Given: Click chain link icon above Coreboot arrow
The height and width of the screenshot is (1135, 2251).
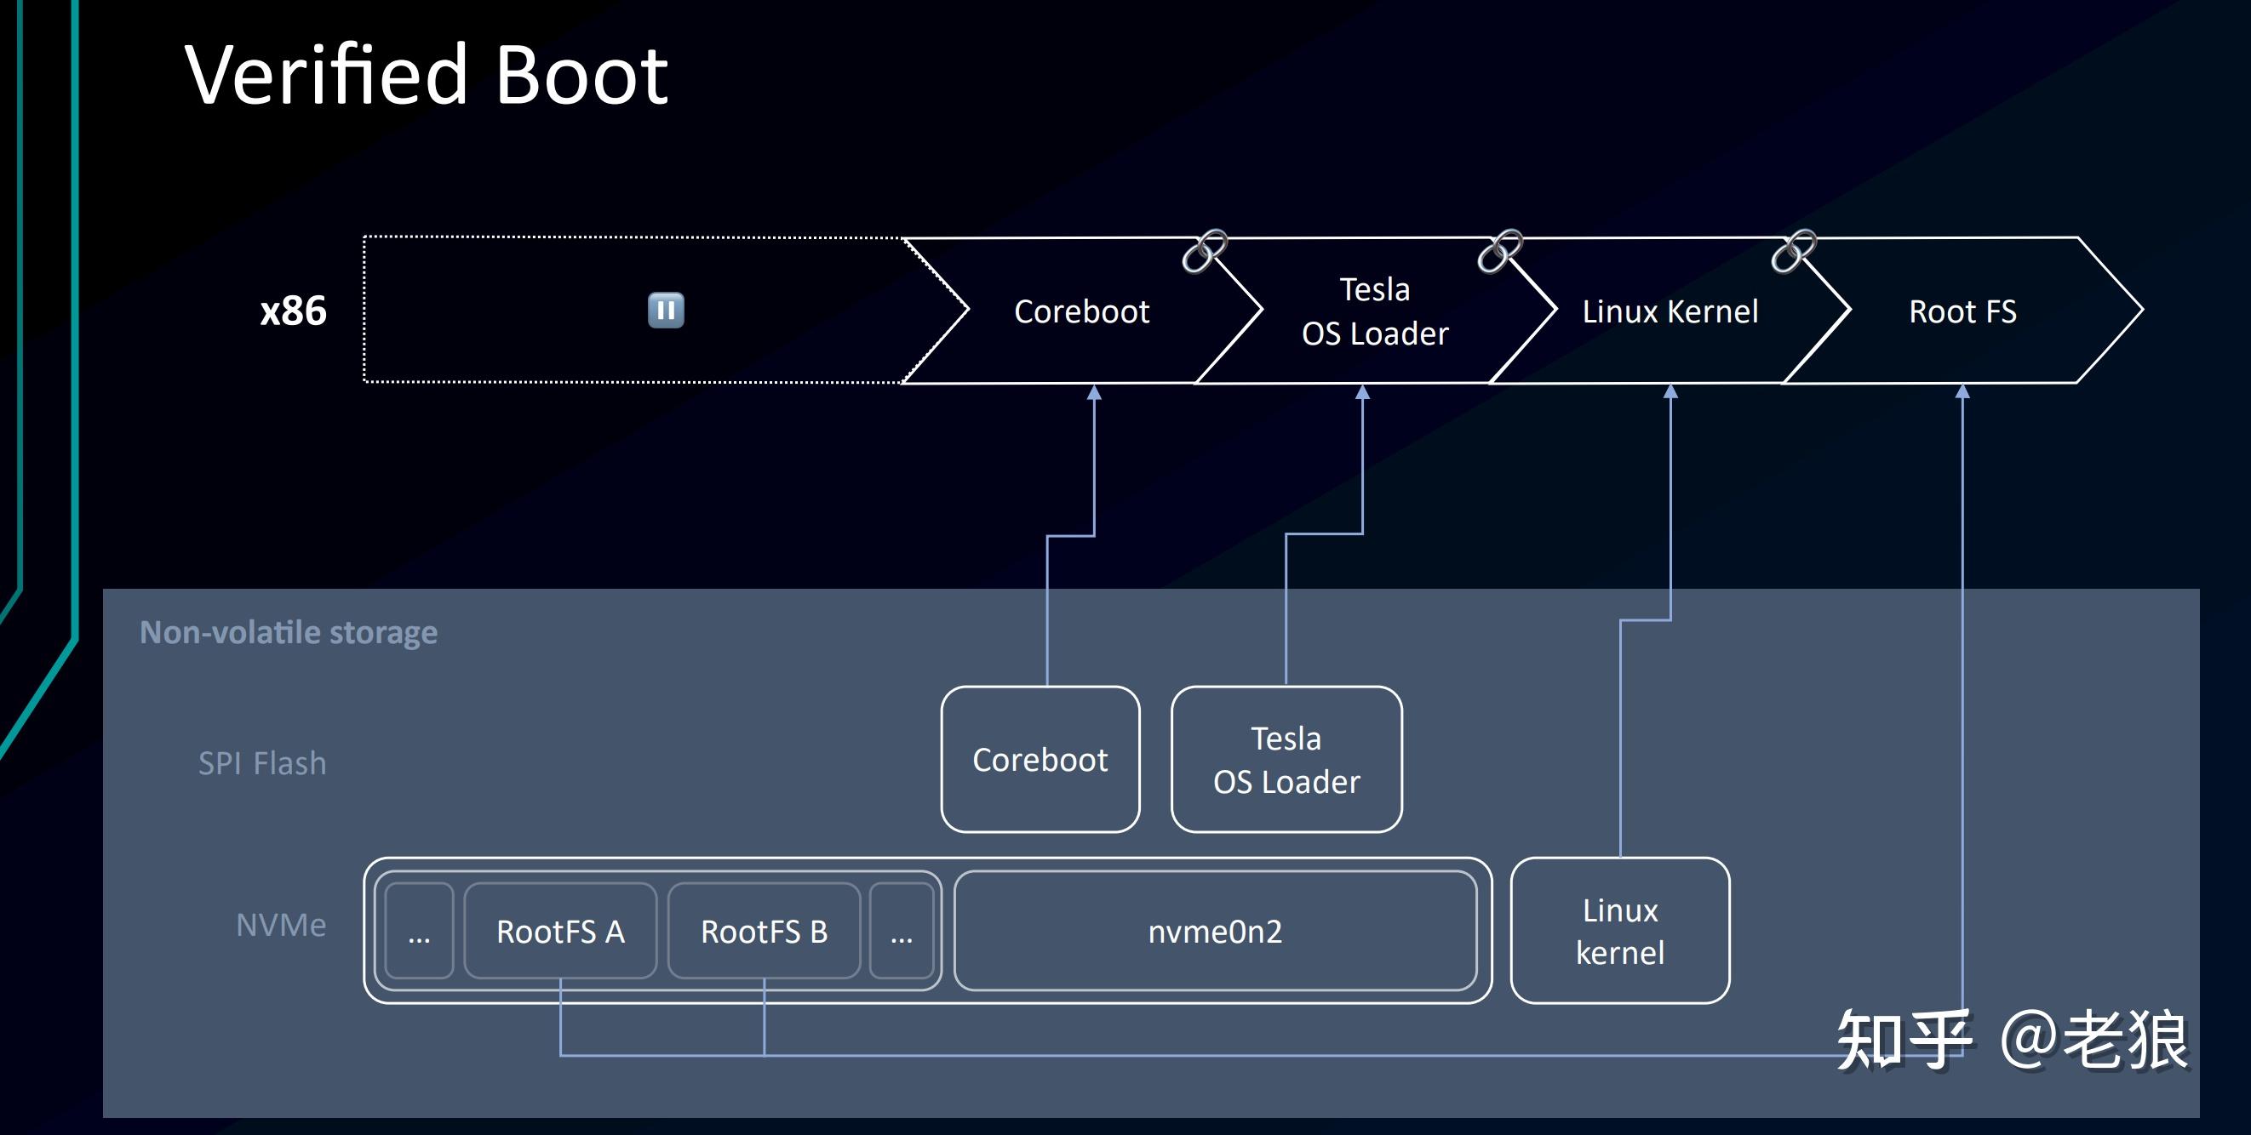Looking at the screenshot, I should 1204,252.
